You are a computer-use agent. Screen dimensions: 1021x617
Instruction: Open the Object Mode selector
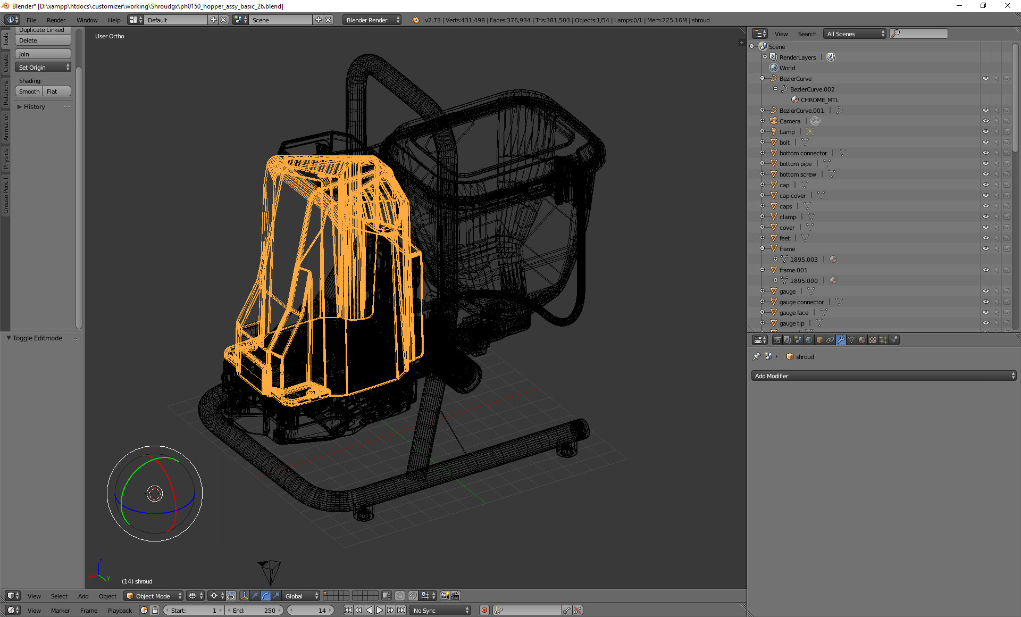[x=153, y=596]
